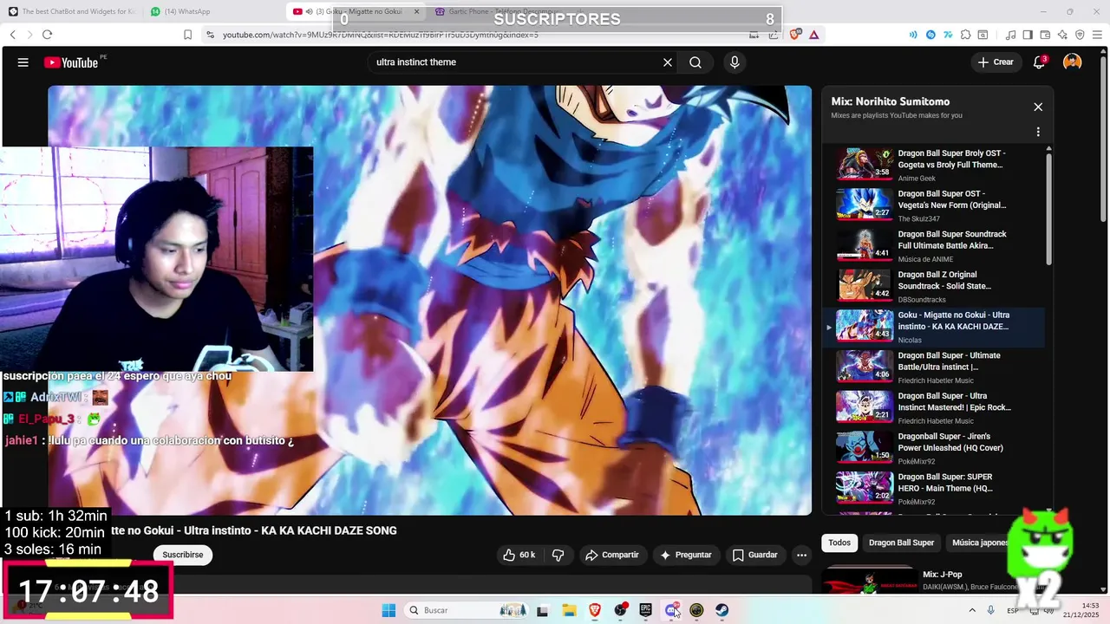Screen dimensions: 1110x624
Task: Select the Dragon Ball Super filter chip
Action: [902, 543]
